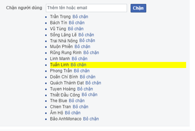Unblock Trần Trọng via Bỏ chặn
The width and height of the screenshot is (195, 131).
(x=80, y=17)
